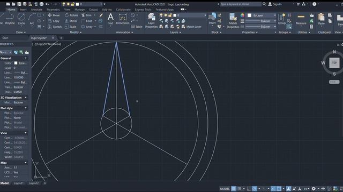Image resolution: width=343 pixels, height=192 pixels.
Task: Click the Rectangle draw tool icon
Action: (x=39, y=15)
